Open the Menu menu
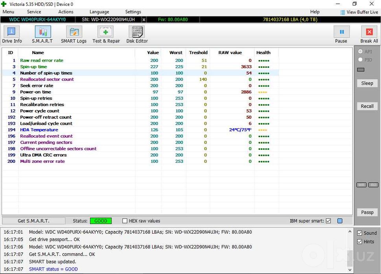Screen dimensions: 381x274 (x=8, y=12)
